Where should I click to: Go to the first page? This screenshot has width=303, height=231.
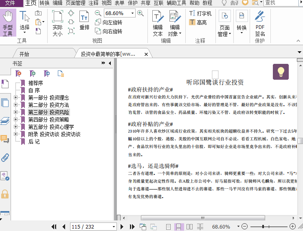click(x=54, y=227)
